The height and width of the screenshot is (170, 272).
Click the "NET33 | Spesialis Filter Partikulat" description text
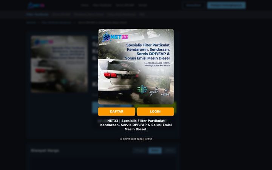point(136,125)
